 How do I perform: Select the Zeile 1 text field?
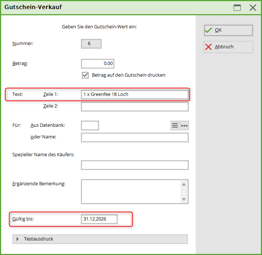(134, 94)
